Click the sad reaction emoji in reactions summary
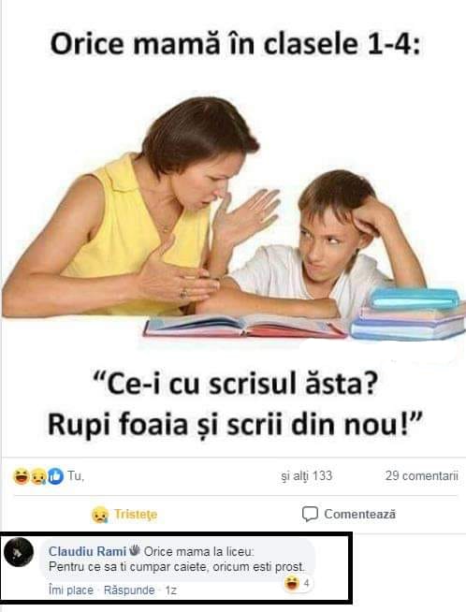The width and height of the screenshot is (466, 612). tap(37, 476)
